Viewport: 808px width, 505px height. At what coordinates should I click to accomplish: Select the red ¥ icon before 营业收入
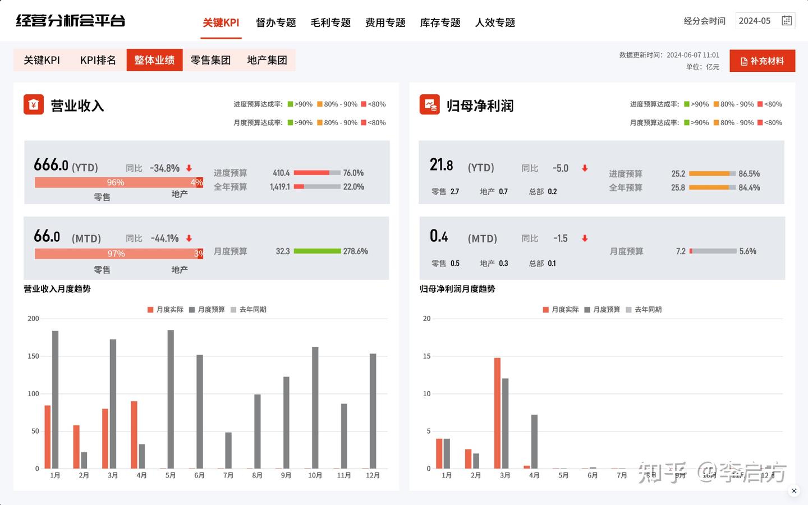pos(34,104)
